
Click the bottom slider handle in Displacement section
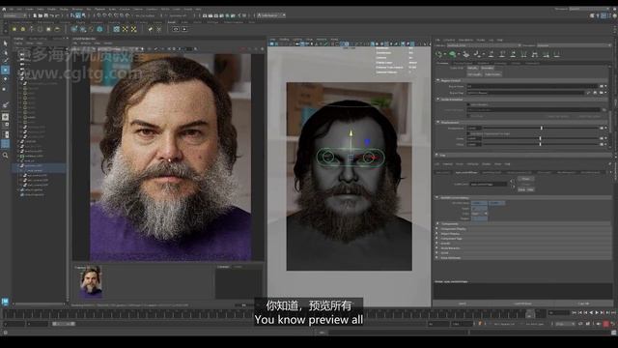(541, 144)
